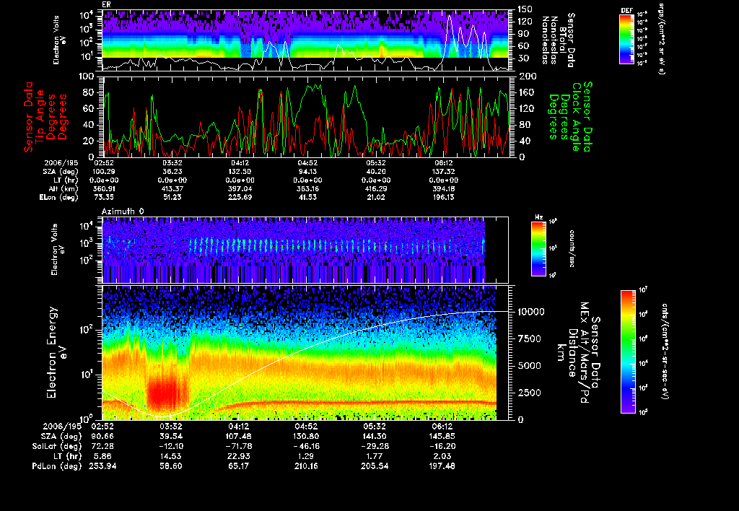Click the 2006/195 date label under angle plot
This screenshot has height=511, width=739.
pyautogui.click(x=60, y=163)
